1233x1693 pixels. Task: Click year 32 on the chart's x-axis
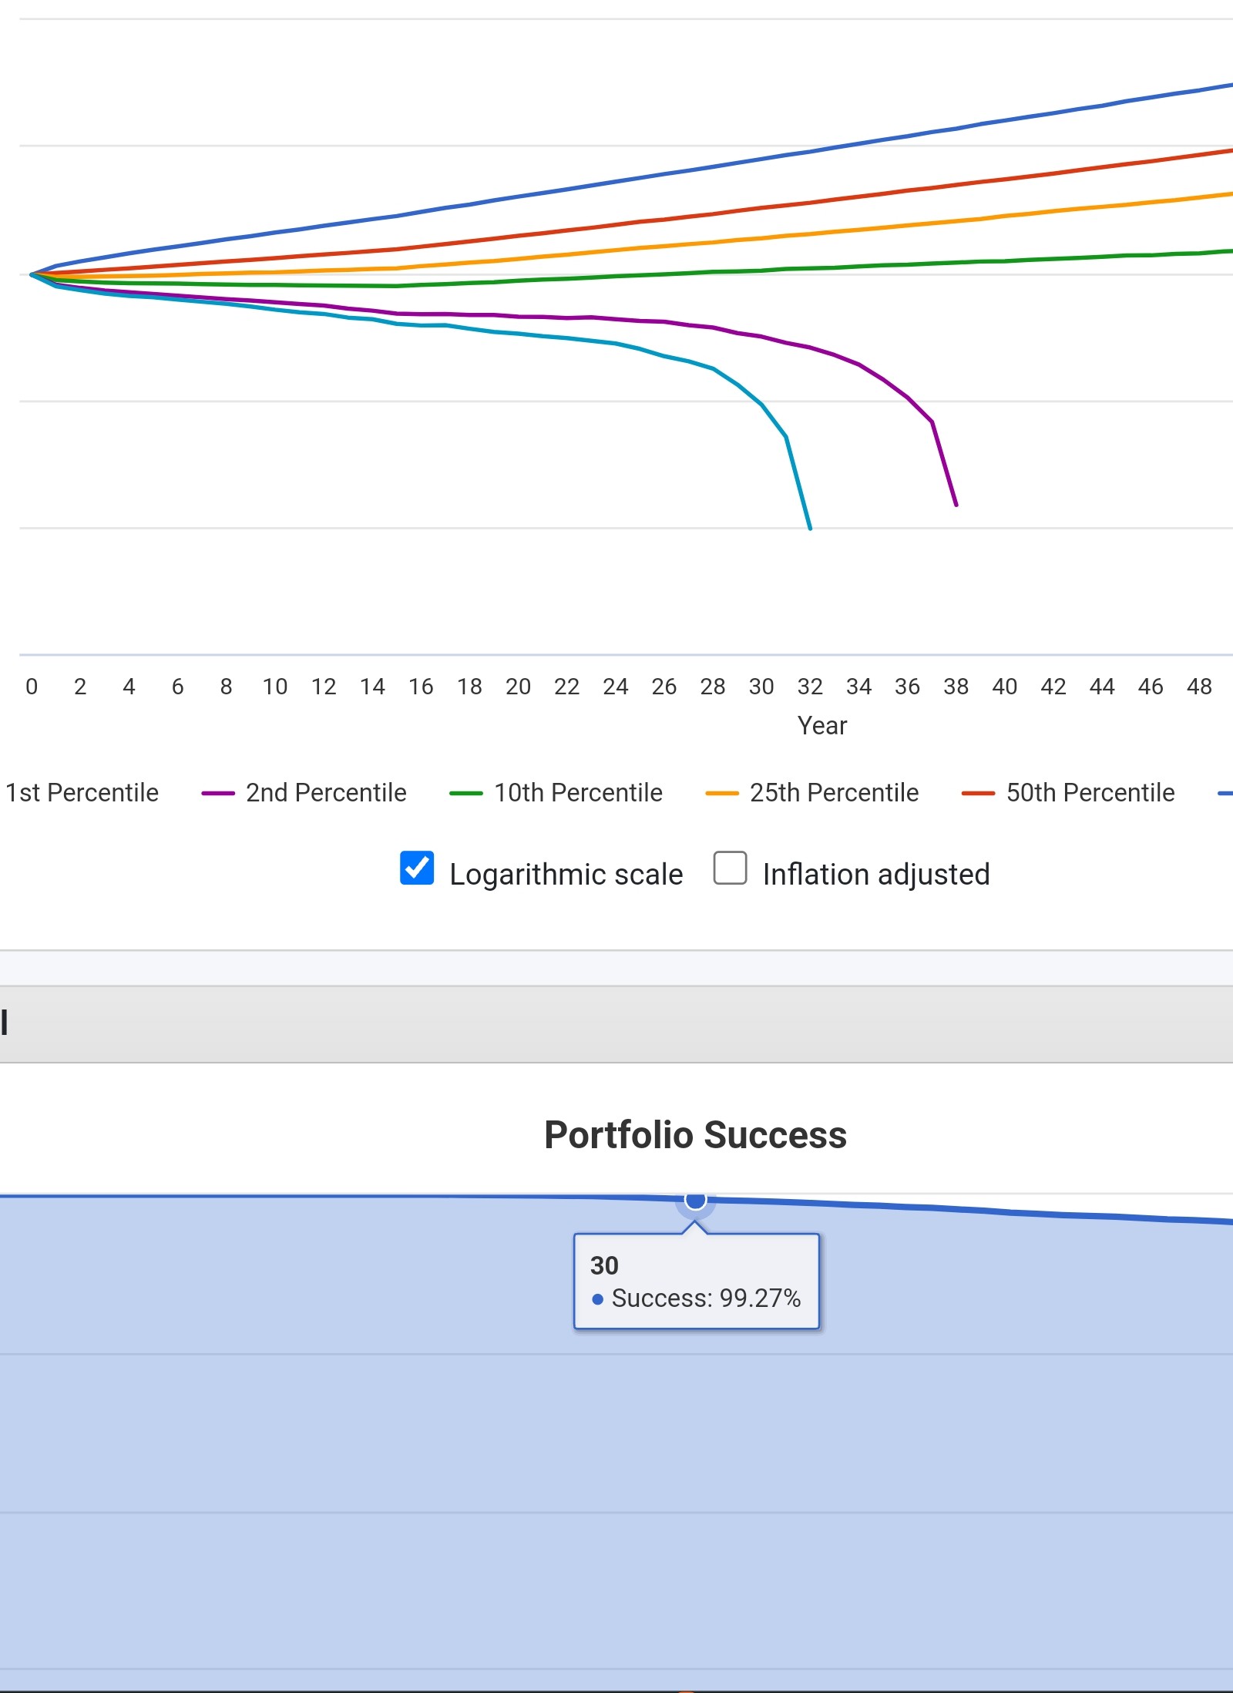810,687
